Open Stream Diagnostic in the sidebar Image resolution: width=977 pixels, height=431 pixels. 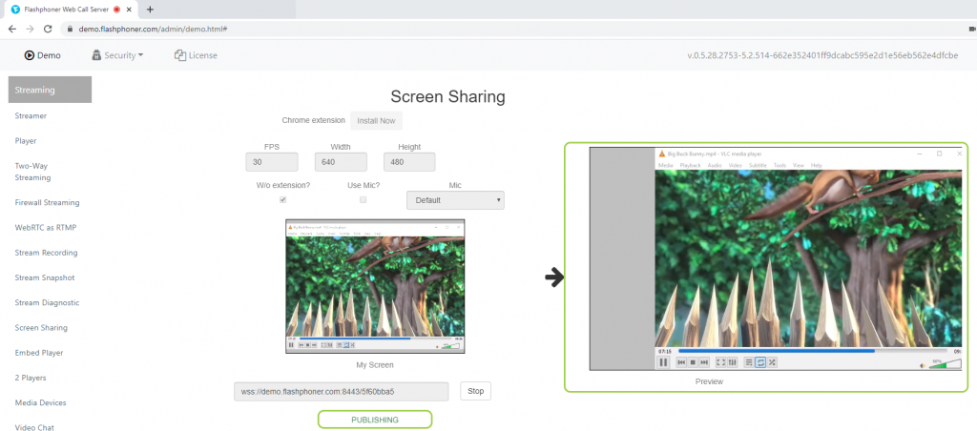tap(48, 302)
